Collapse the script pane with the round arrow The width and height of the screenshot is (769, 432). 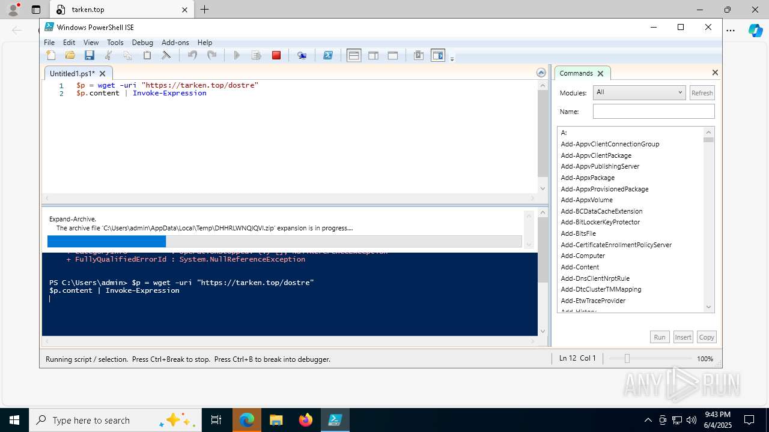[x=541, y=73]
